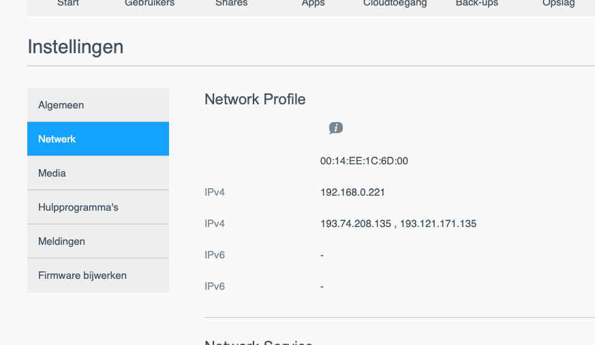
Task: Click the IPv4 address 192.168.0.221
Action: (352, 192)
